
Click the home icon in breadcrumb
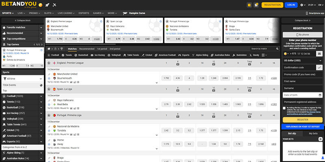[49, 49]
